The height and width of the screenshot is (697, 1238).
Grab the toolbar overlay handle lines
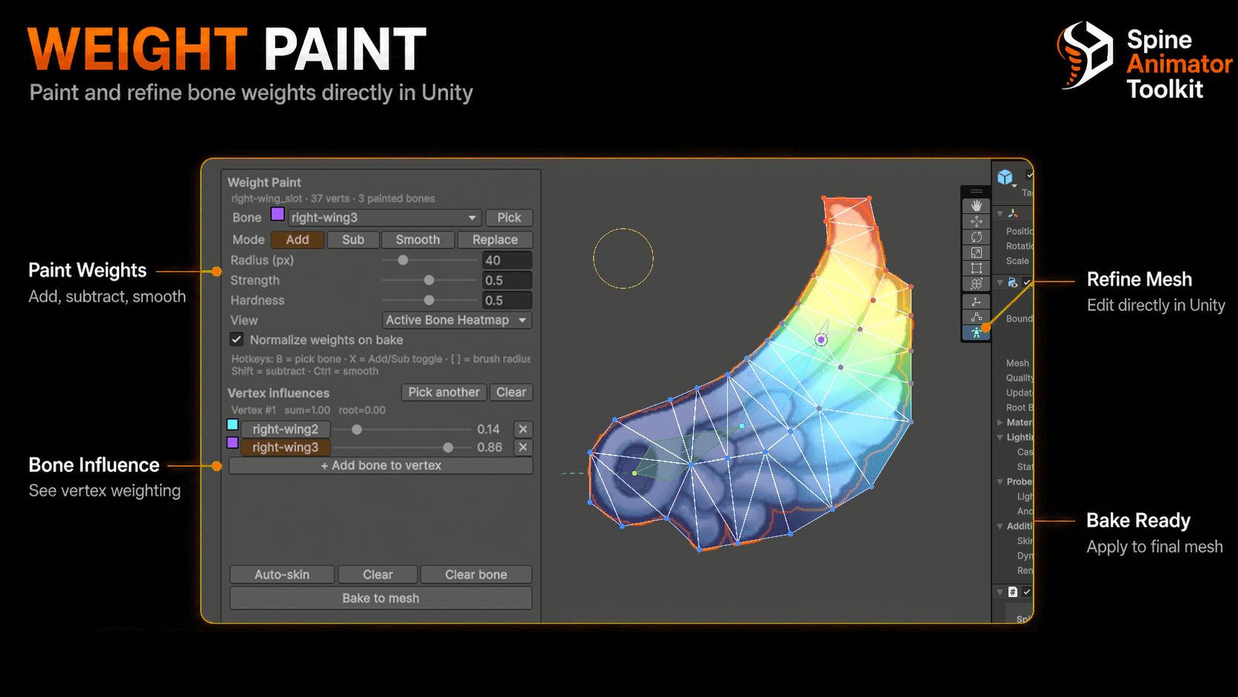pos(976,191)
